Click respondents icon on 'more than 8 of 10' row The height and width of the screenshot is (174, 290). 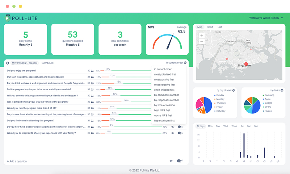pyautogui.click(x=92, y=108)
